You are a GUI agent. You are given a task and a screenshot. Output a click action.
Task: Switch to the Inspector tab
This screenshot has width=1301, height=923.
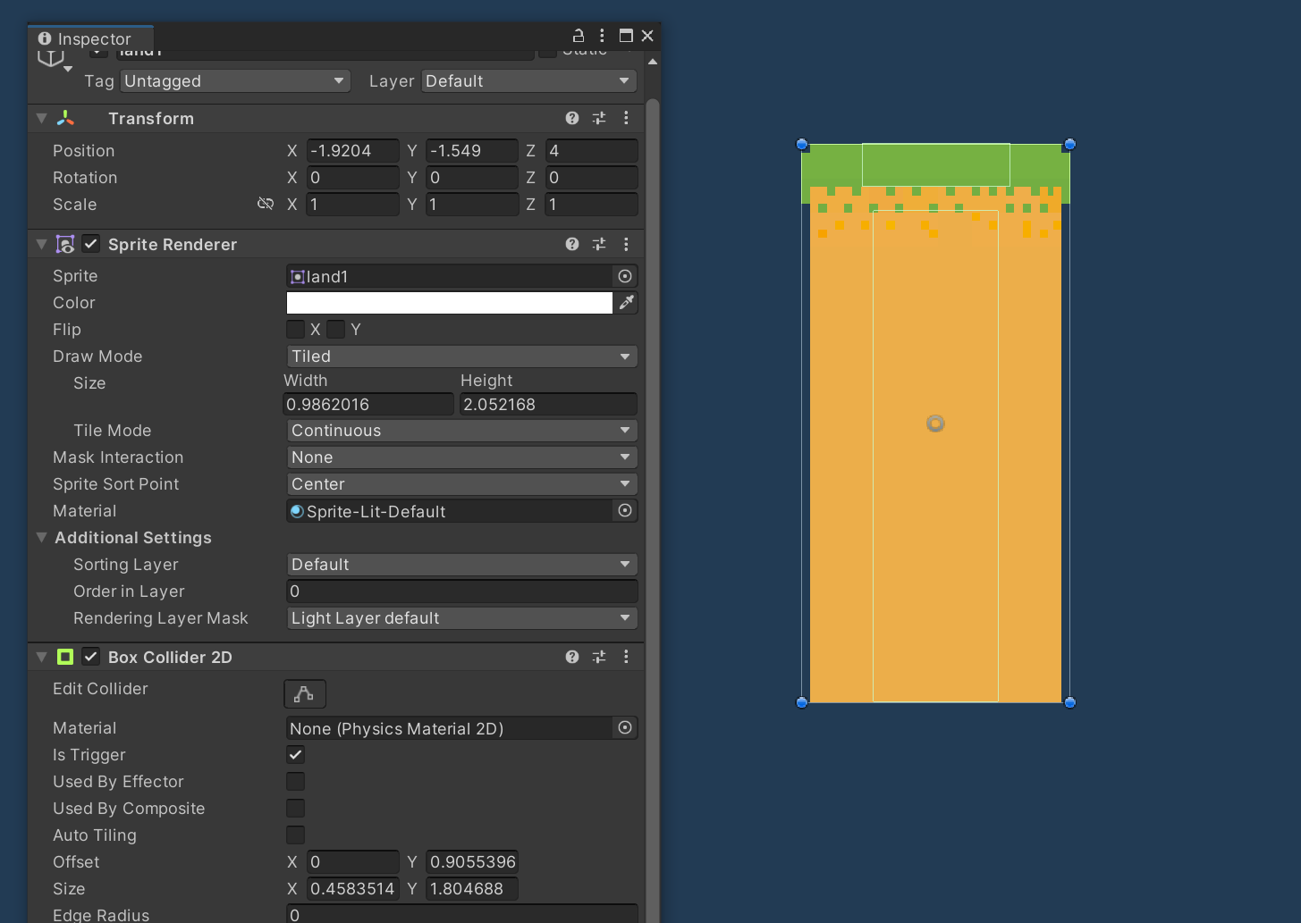click(x=90, y=38)
